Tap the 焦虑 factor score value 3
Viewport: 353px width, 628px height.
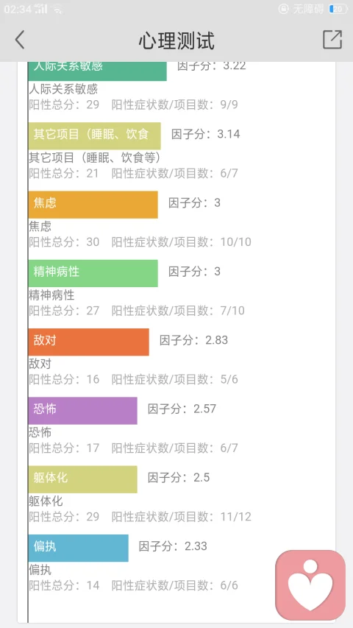pos(218,202)
